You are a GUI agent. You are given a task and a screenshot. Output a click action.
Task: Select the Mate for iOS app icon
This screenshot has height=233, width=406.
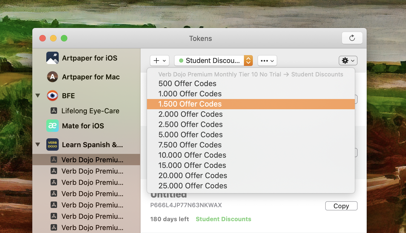click(52, 126)
